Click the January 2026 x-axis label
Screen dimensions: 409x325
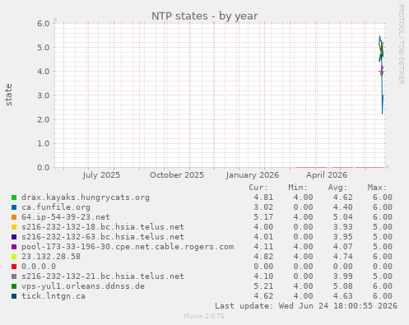coord(253,175)
